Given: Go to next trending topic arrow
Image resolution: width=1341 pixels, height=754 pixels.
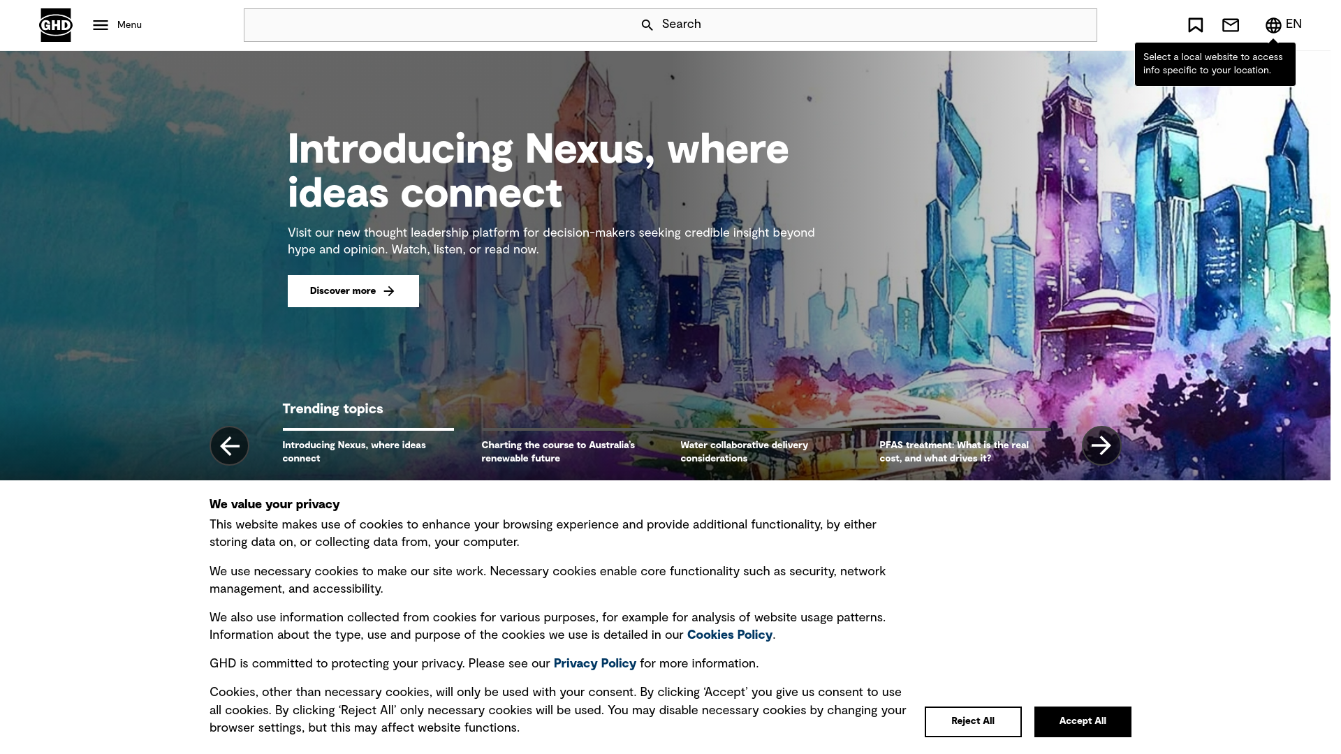Looking at the screenshot, I should click(x=1101, y=445).
